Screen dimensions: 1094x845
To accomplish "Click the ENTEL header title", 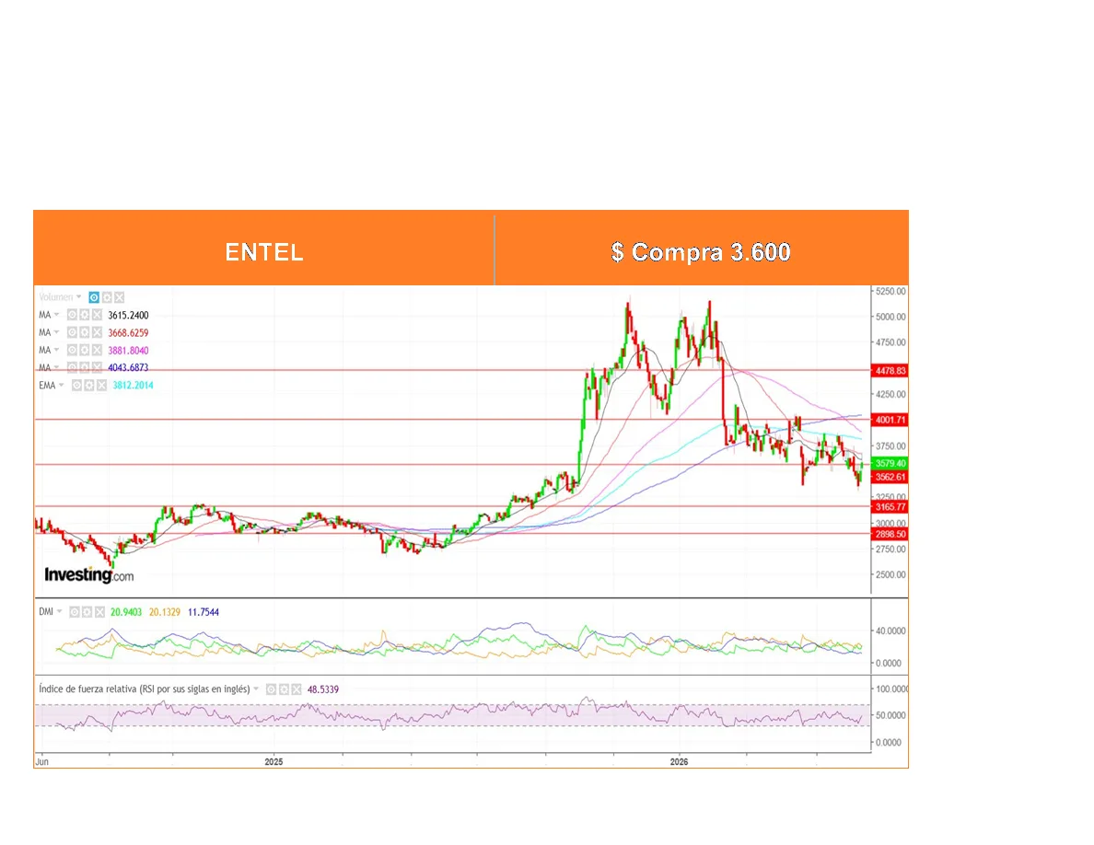I will click(264, 251).
